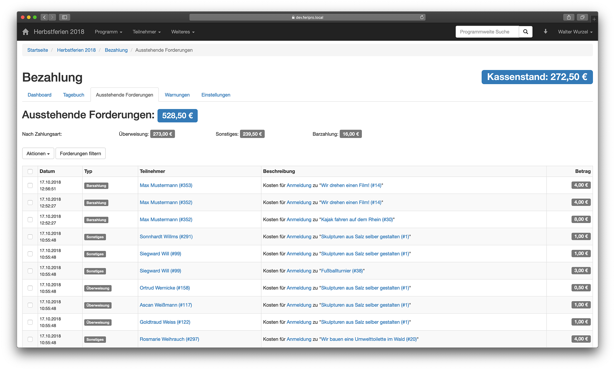Viewport: 615px width, 370px height.
Task: Focus the Programmweite Suche field
Action: pyautogui.click(x=487, y=32)
